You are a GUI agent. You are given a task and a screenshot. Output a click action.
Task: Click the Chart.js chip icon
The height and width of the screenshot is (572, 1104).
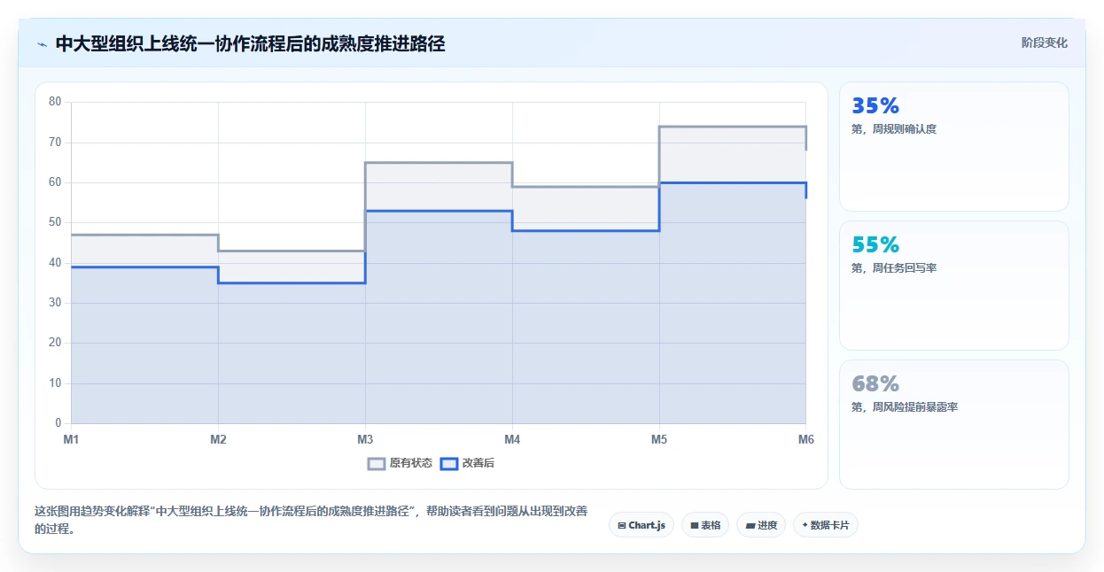[622, 525]
